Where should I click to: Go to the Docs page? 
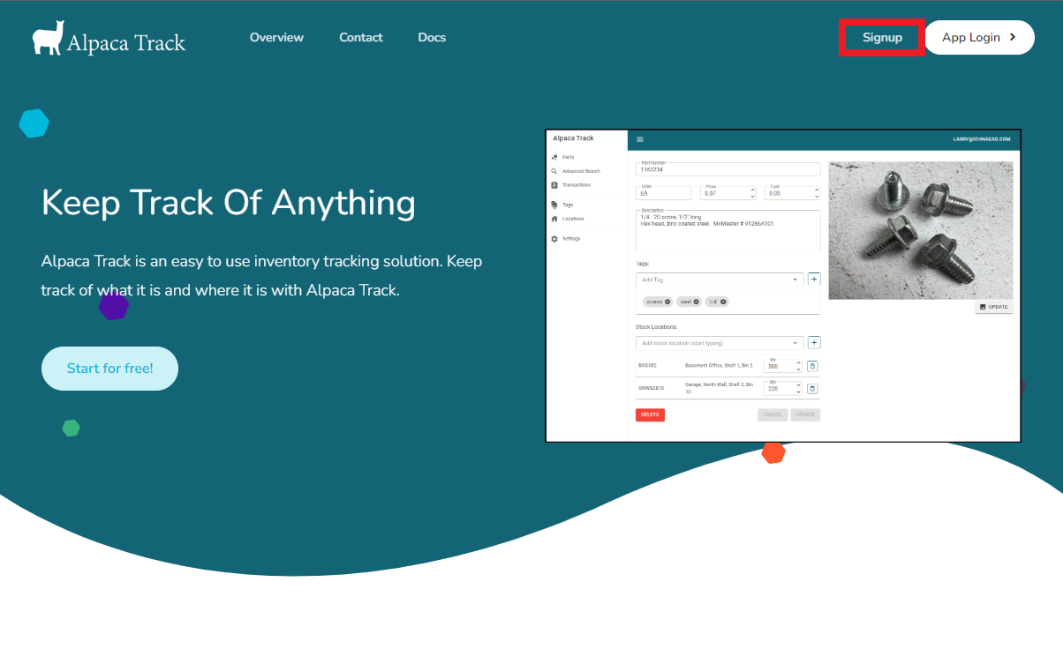[432, 38]
